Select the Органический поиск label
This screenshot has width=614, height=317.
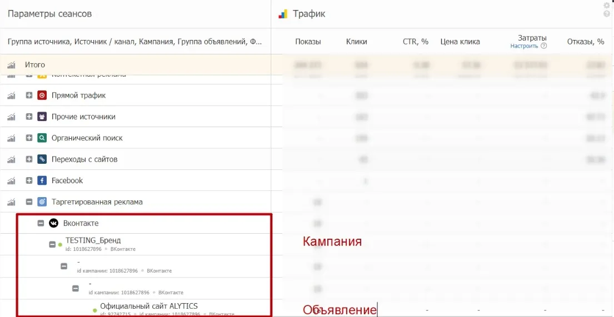pyautogui.click(x=87, y=138)
